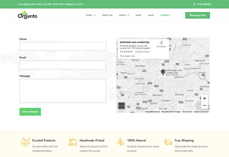Open the Shop menu item
Image resolution: width=229 pixels, height=157 pixels.
[139, 15]
